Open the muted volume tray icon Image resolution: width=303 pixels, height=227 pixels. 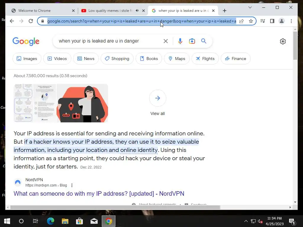click(x=260, y=221)
